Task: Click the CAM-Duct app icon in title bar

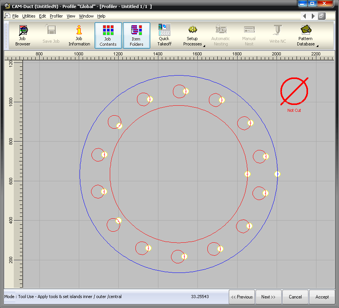Action: (7, 6)
